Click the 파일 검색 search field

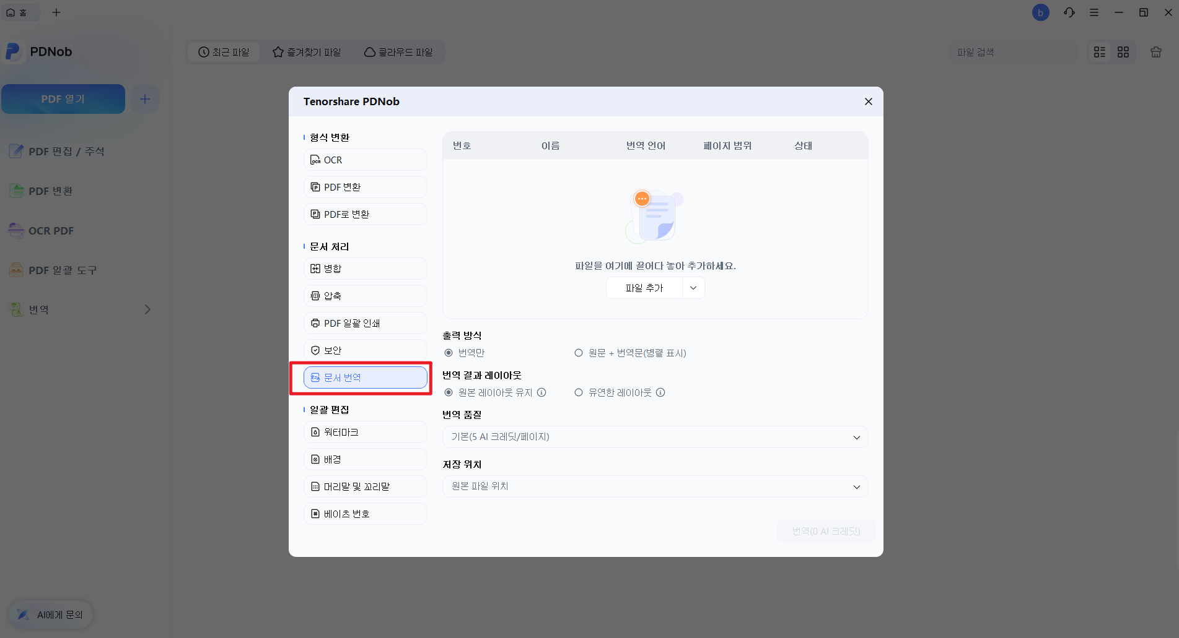(1012, 52)
